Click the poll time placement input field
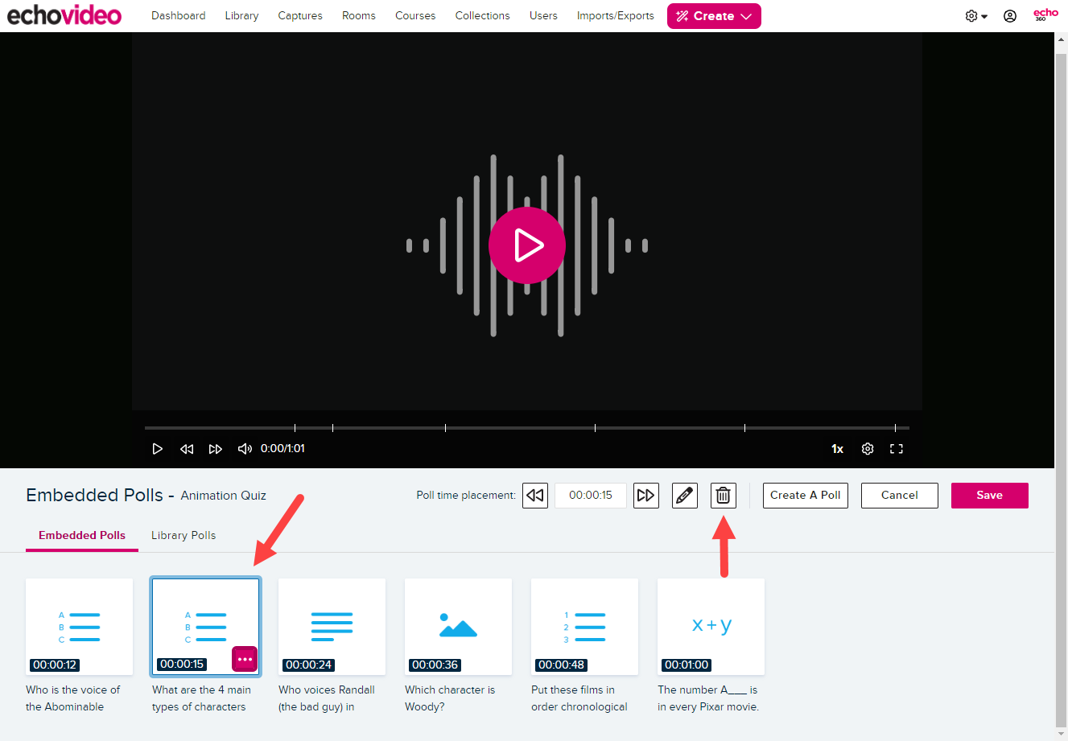The image size is (1068, 741). [590, 496]
